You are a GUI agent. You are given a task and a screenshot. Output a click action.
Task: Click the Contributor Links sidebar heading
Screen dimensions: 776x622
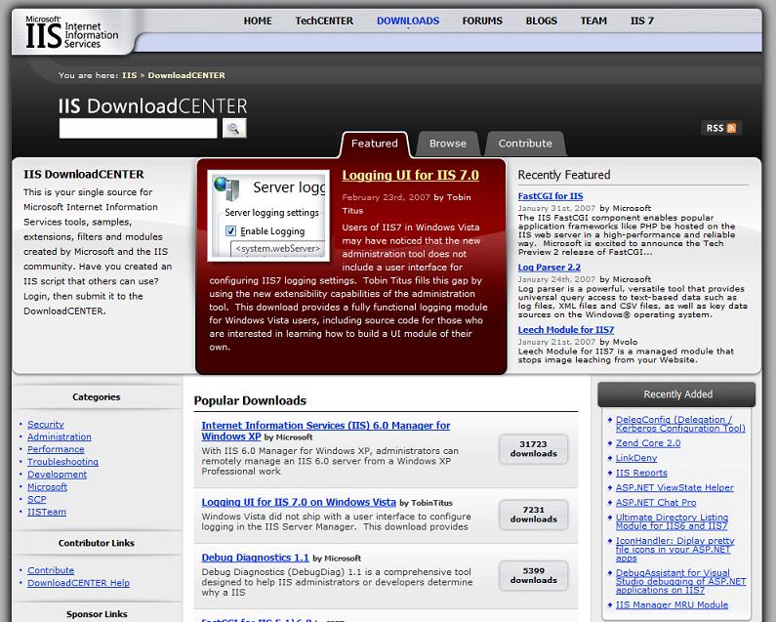tap(96, 543)
